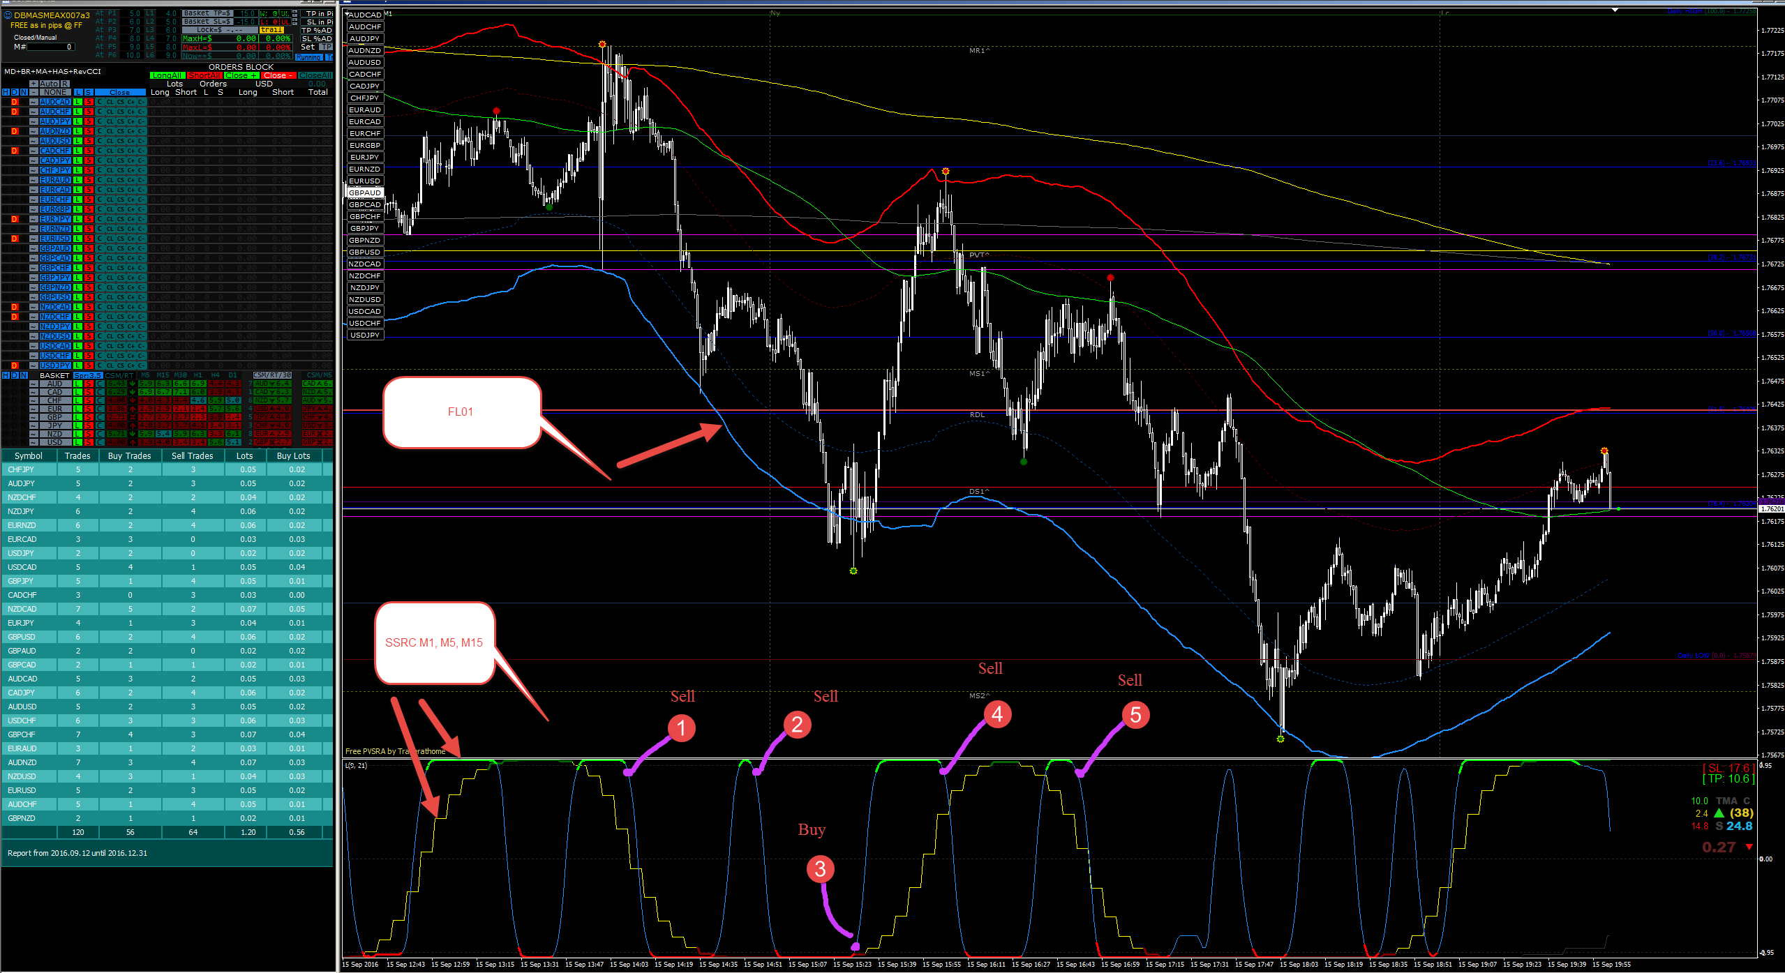Click the green LongAll button
Viewport: 1785px width, 973px height.
[167, 75]
